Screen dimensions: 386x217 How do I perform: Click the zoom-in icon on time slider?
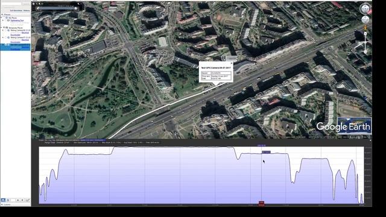39,4
